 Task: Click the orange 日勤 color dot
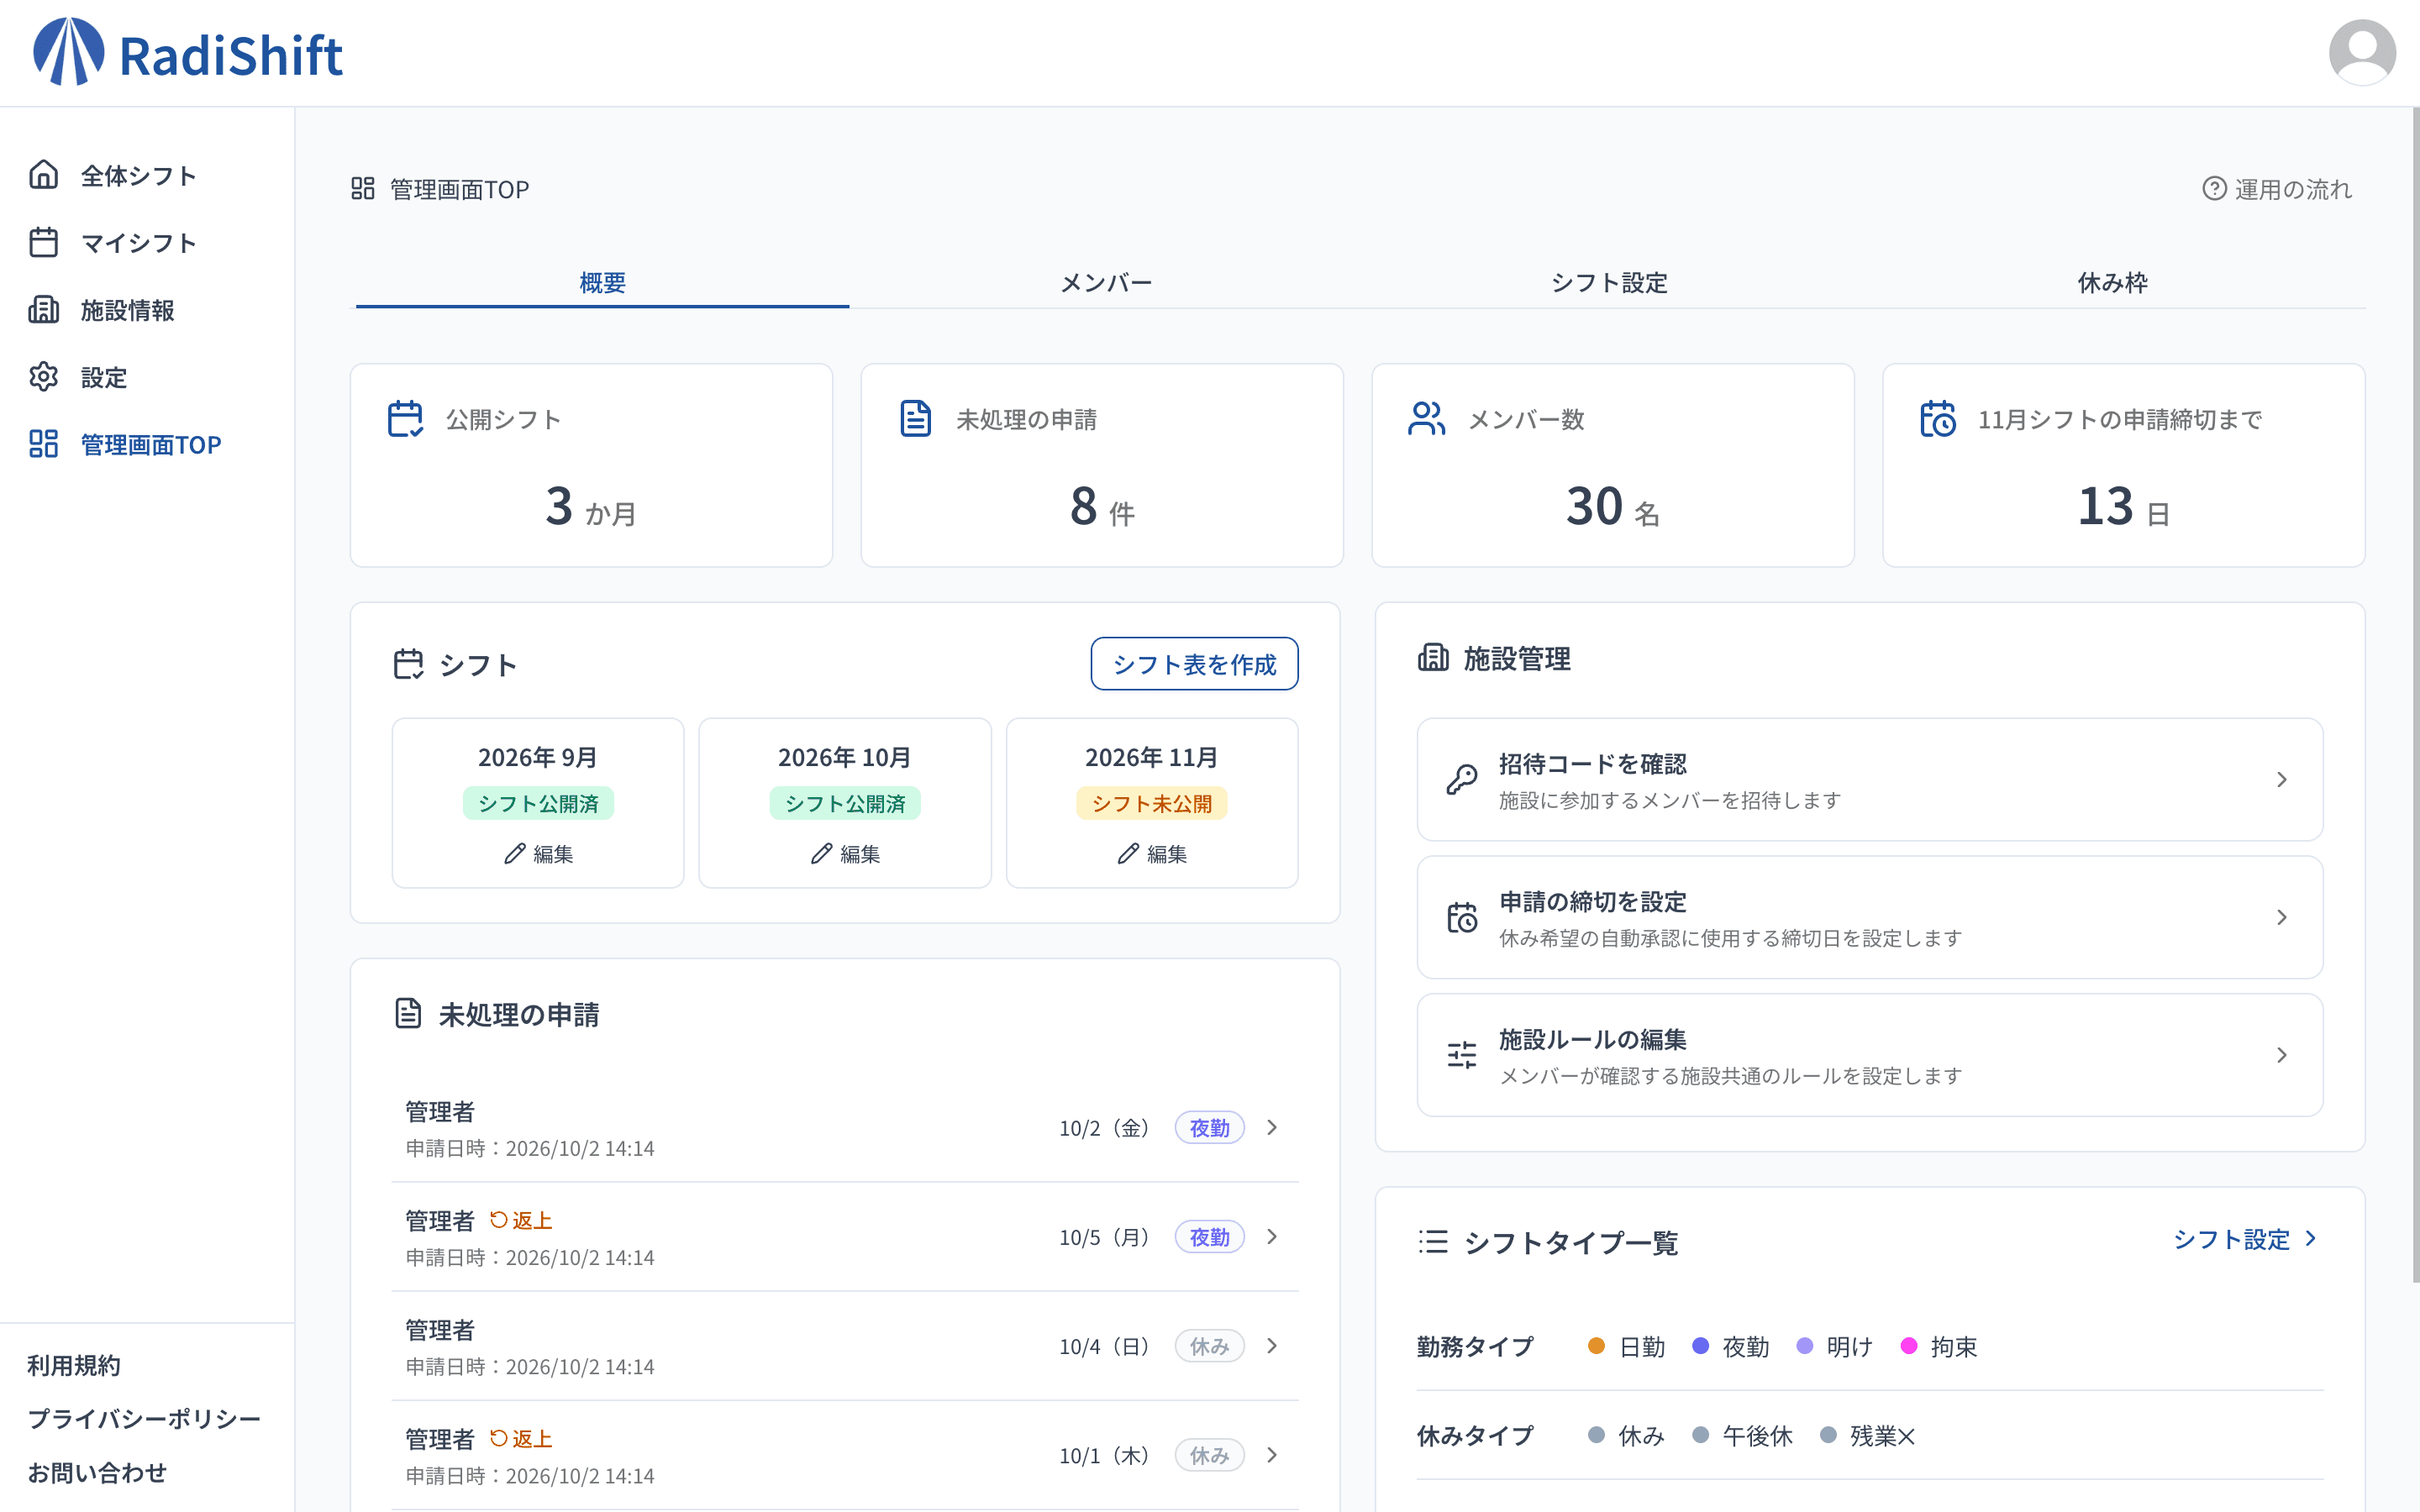click(x=1596, y=1346)
